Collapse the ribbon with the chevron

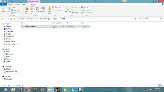[160, 4]
